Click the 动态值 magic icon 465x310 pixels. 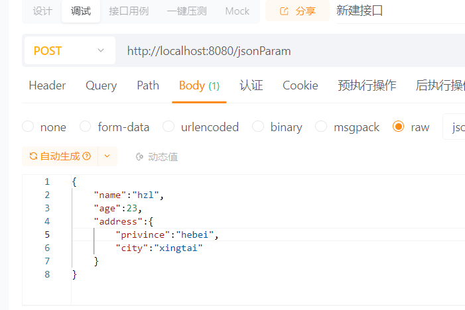(x=139, y=157)
